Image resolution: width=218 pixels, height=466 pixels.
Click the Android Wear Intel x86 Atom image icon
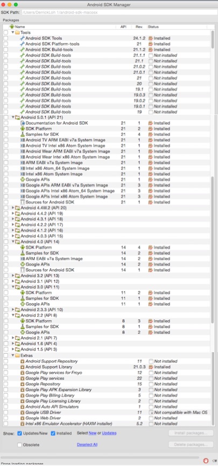tap(23, 157)
